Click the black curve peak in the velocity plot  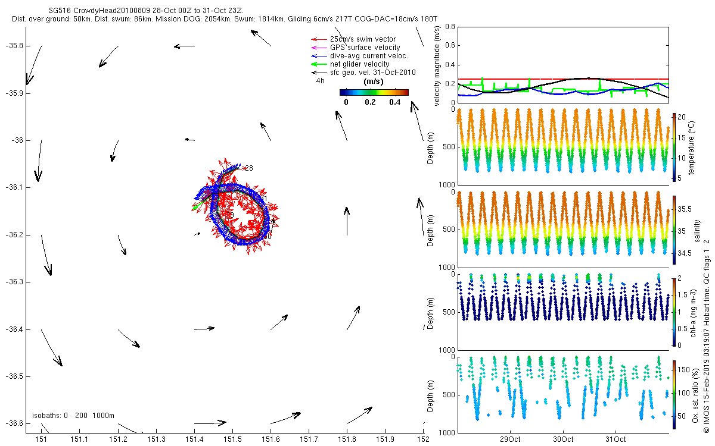(x=588, y=78)
